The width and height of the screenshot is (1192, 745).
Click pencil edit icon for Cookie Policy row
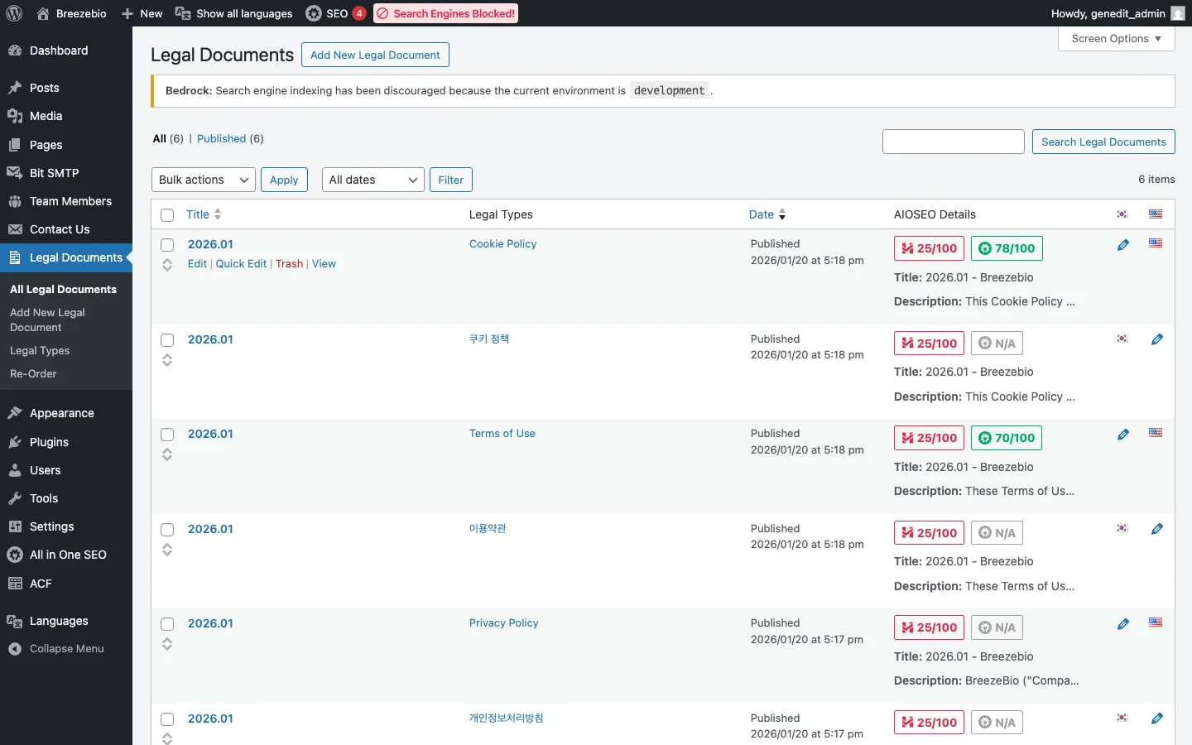pos(1122,245)
